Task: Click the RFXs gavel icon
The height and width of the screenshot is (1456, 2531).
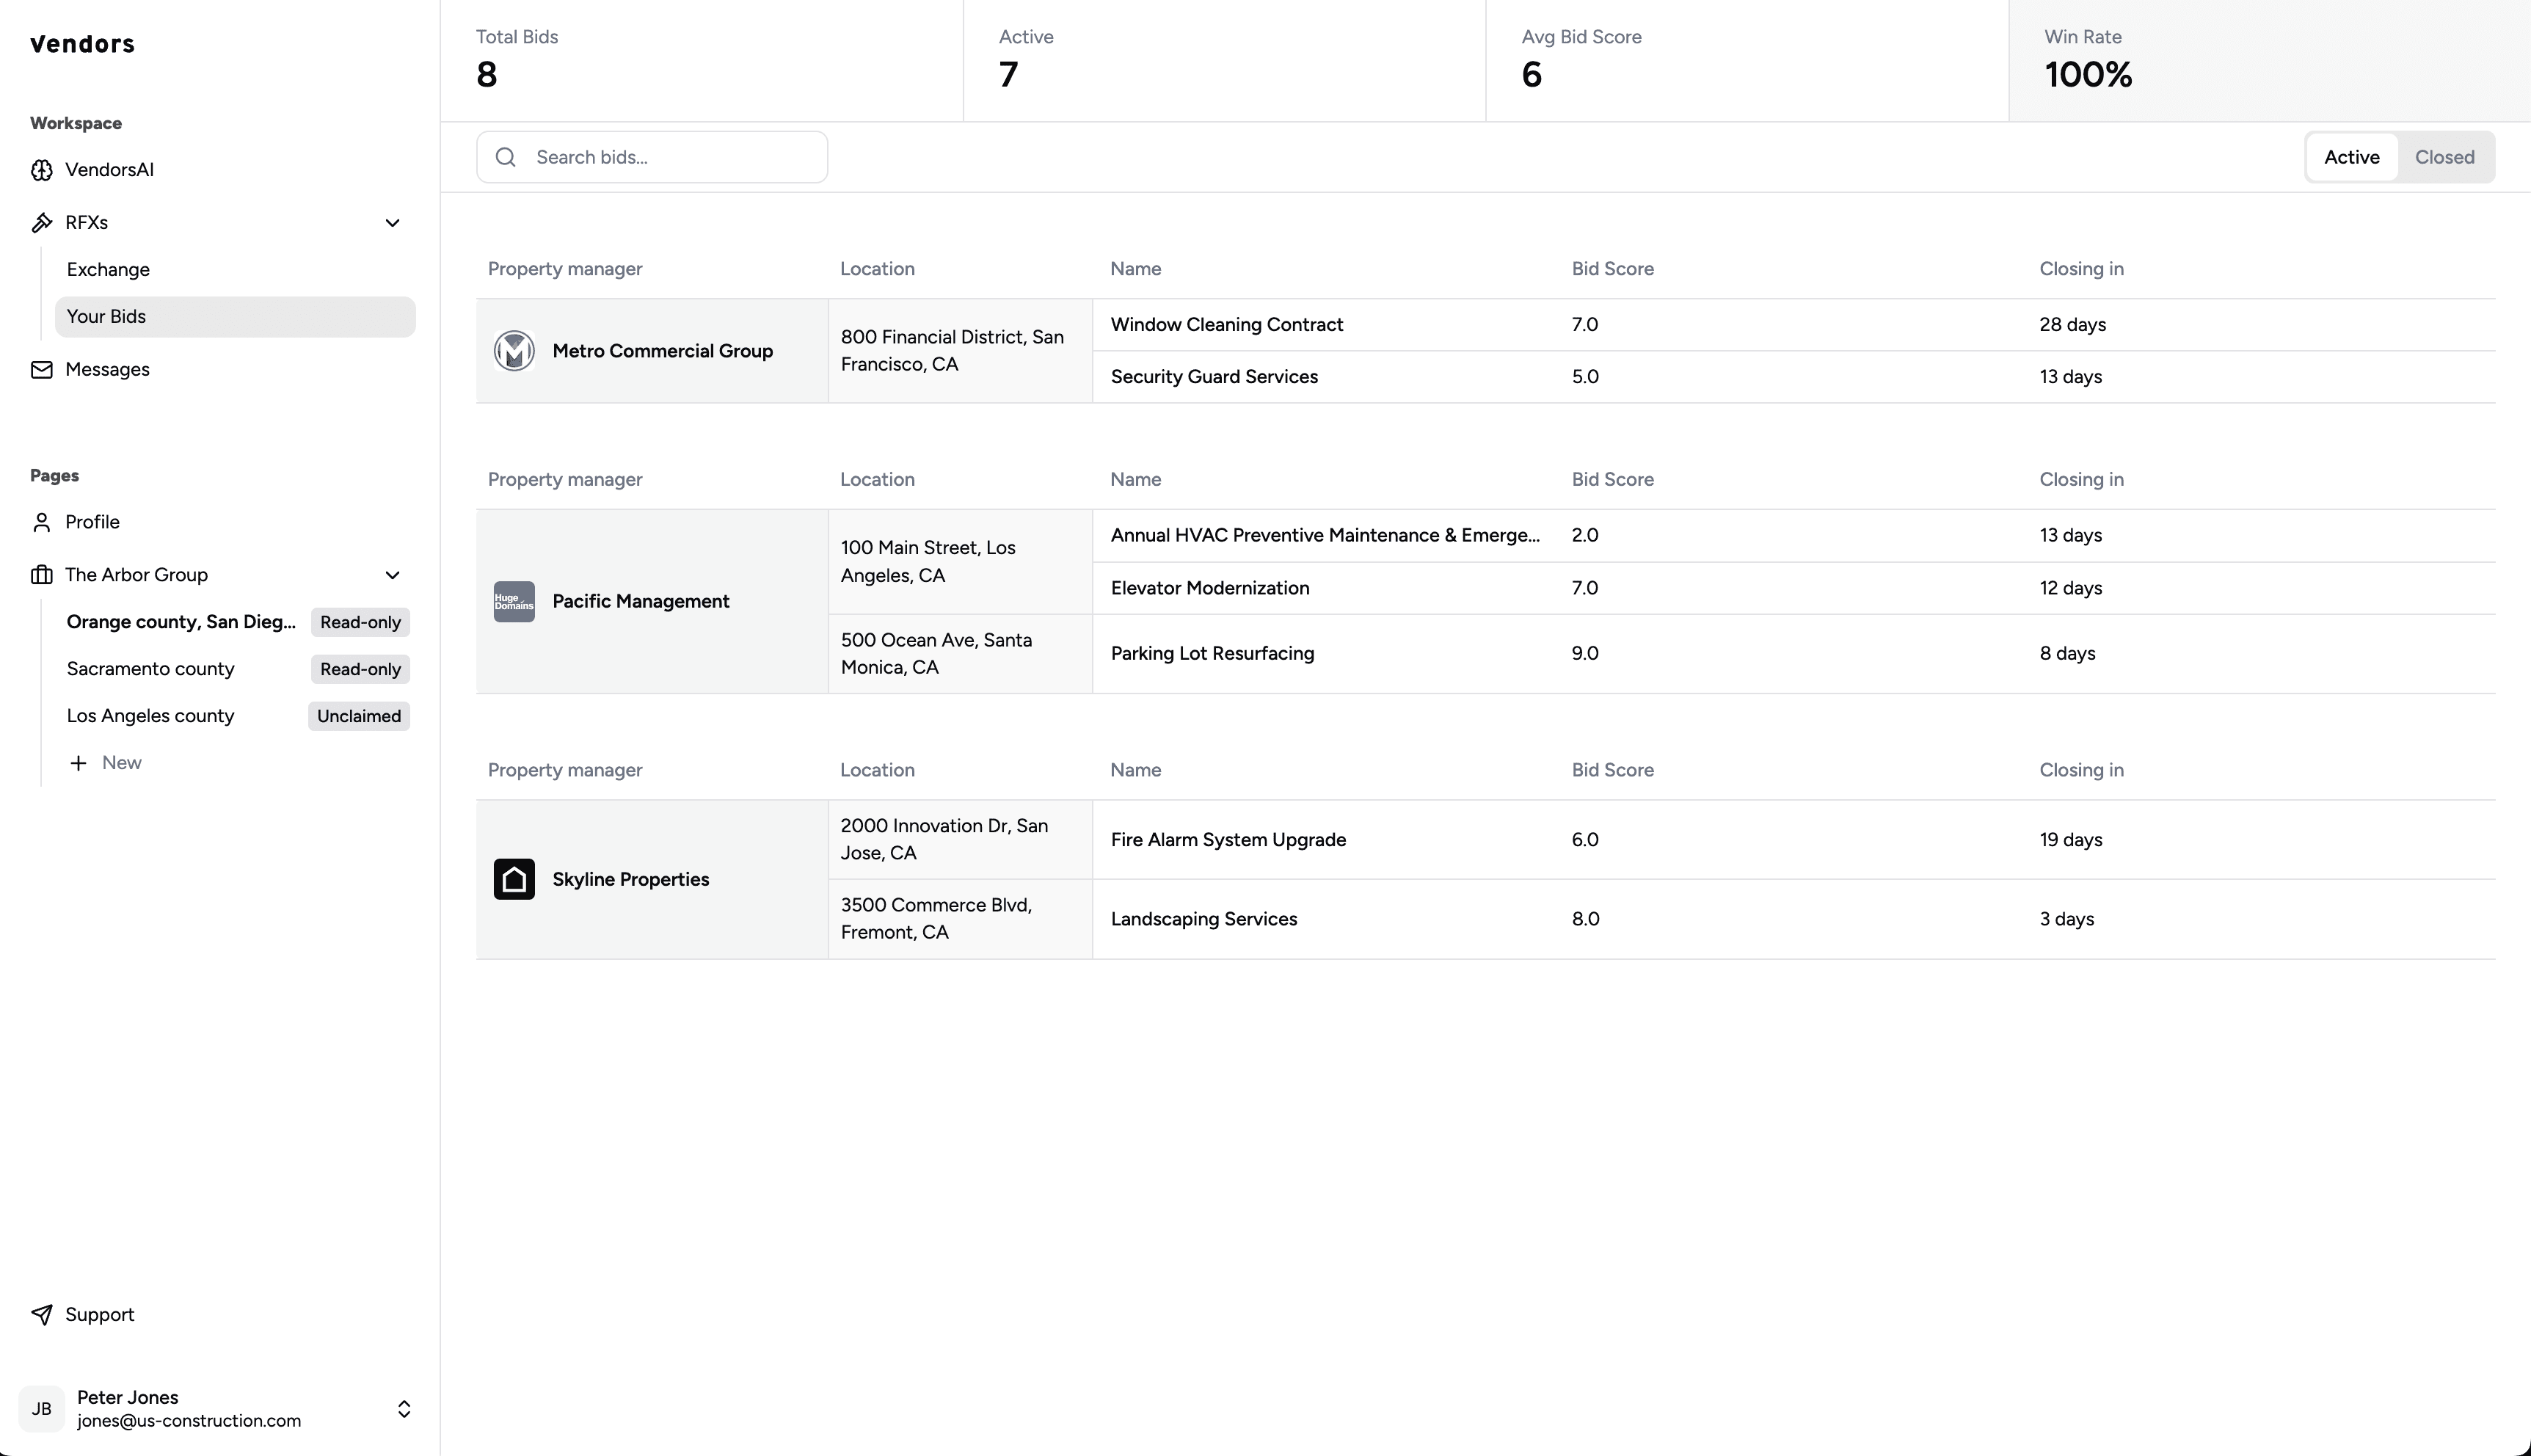Action: [x=41, y=223]
